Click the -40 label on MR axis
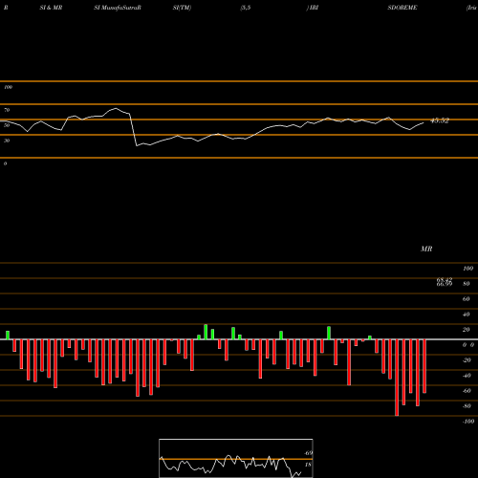478x478 pixels. pyautogui.click(x=467, y=376)
